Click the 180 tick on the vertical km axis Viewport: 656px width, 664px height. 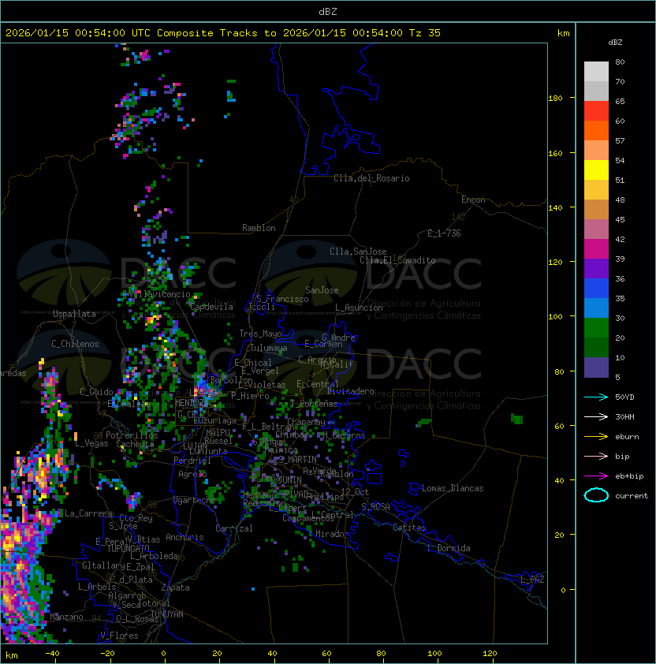(555, 99)
